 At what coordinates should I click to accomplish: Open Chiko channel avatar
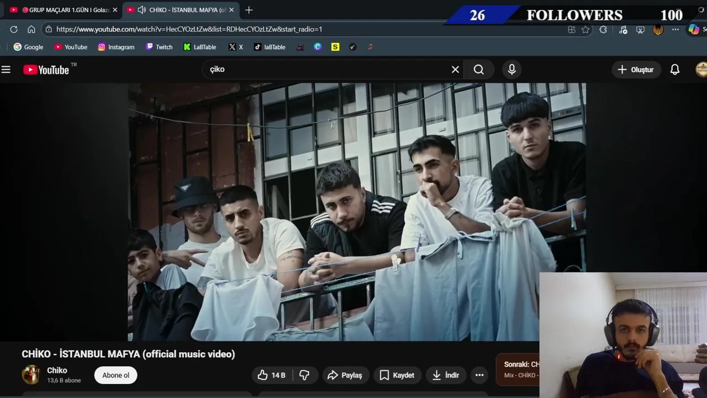coord(31,375)
